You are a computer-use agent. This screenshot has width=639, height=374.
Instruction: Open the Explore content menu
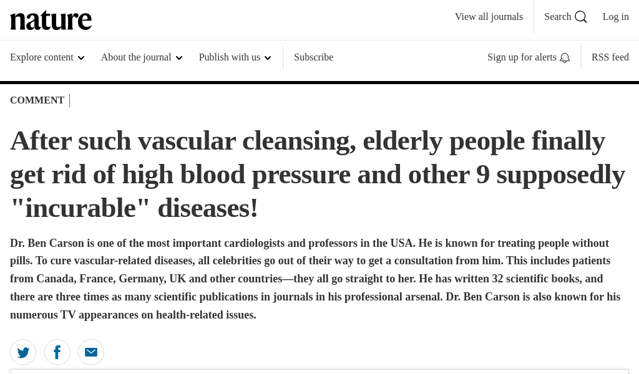(47, 57)
